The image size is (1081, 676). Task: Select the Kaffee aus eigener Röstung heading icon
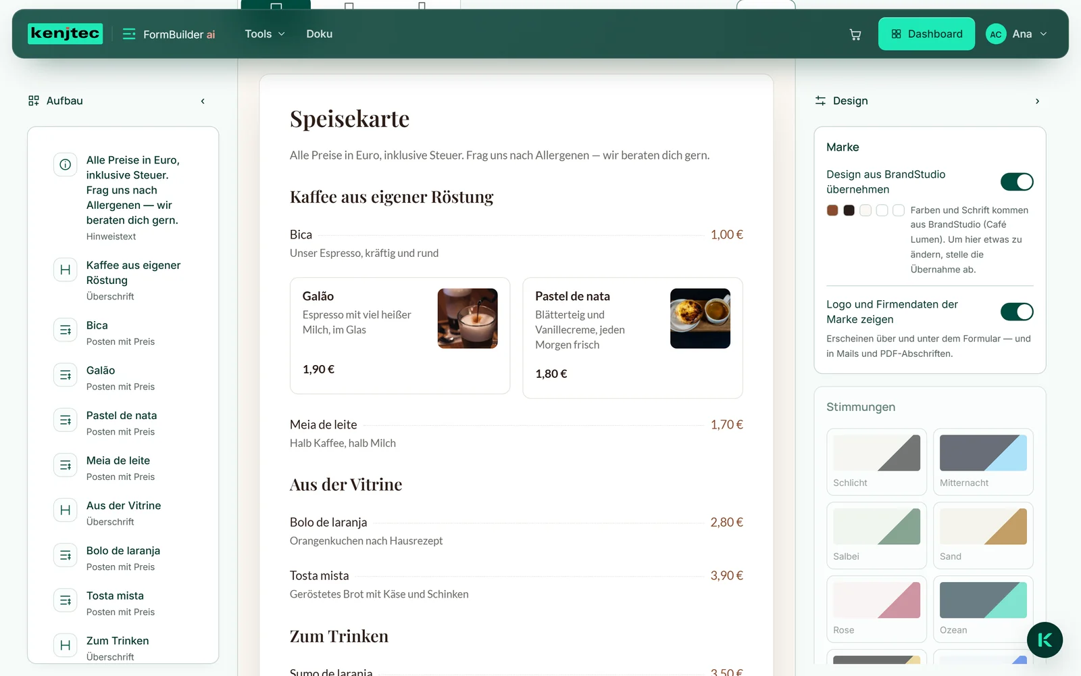point(66,270)
